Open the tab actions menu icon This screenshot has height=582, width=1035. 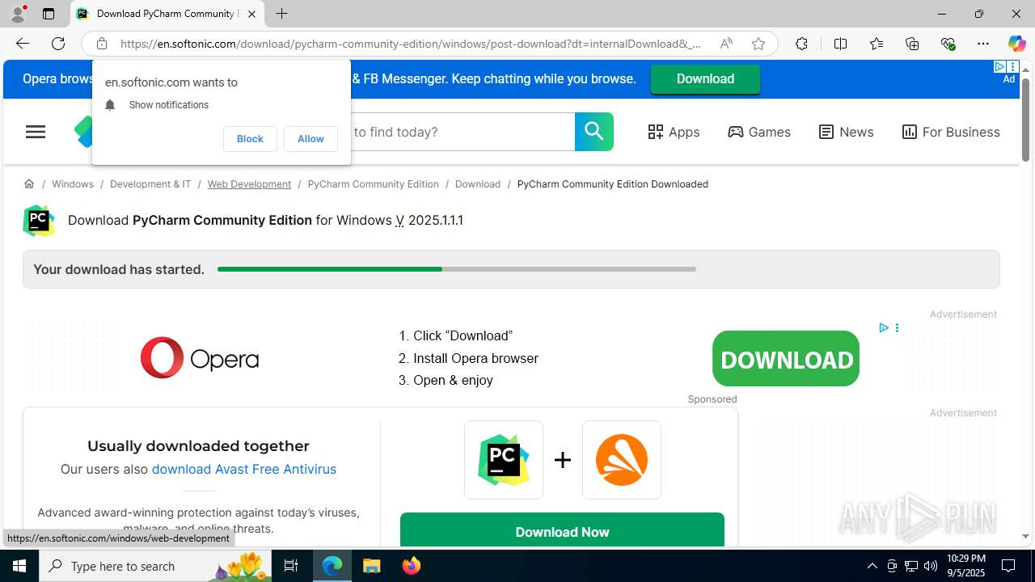tap(49, 14)
